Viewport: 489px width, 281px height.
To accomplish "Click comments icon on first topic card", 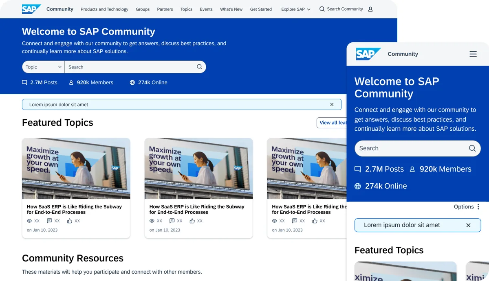I will click(49, 221).
